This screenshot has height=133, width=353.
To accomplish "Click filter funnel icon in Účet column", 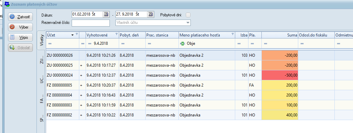I will (x=77, y=34).
